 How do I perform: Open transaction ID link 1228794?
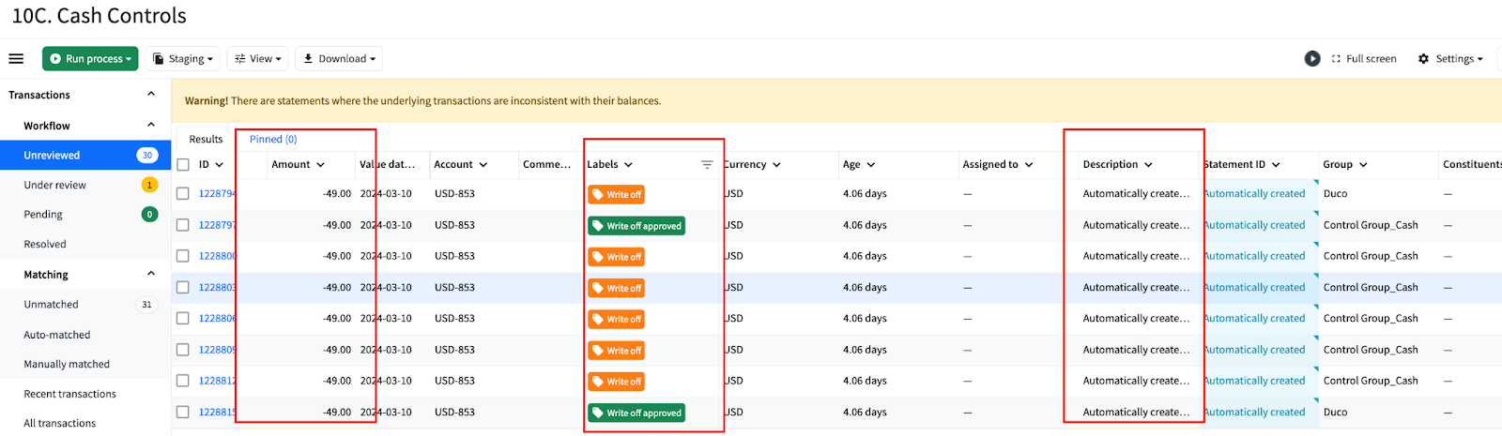coord(217,194)
